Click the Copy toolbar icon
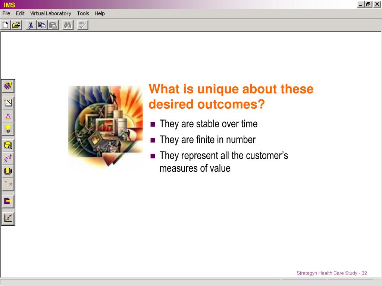 tap(42, 25)
